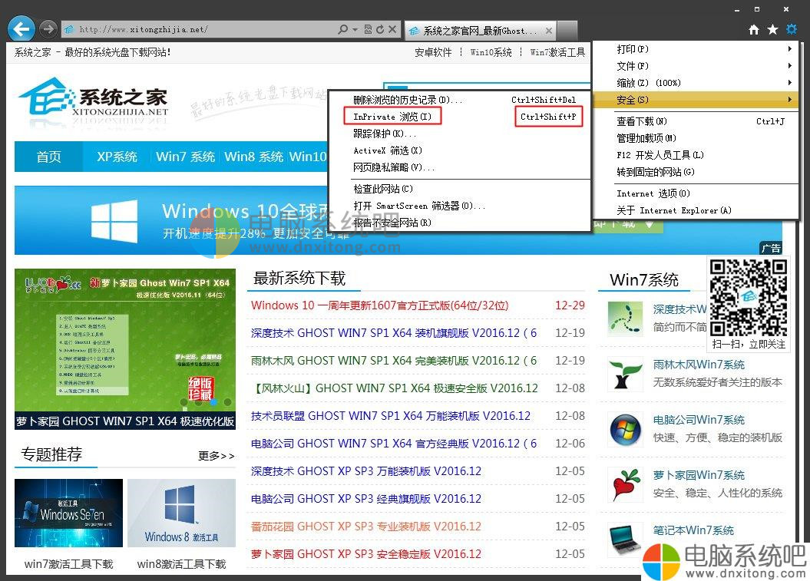
Task: Click the address bar search magnifier icon
Action: coord(342,29)
